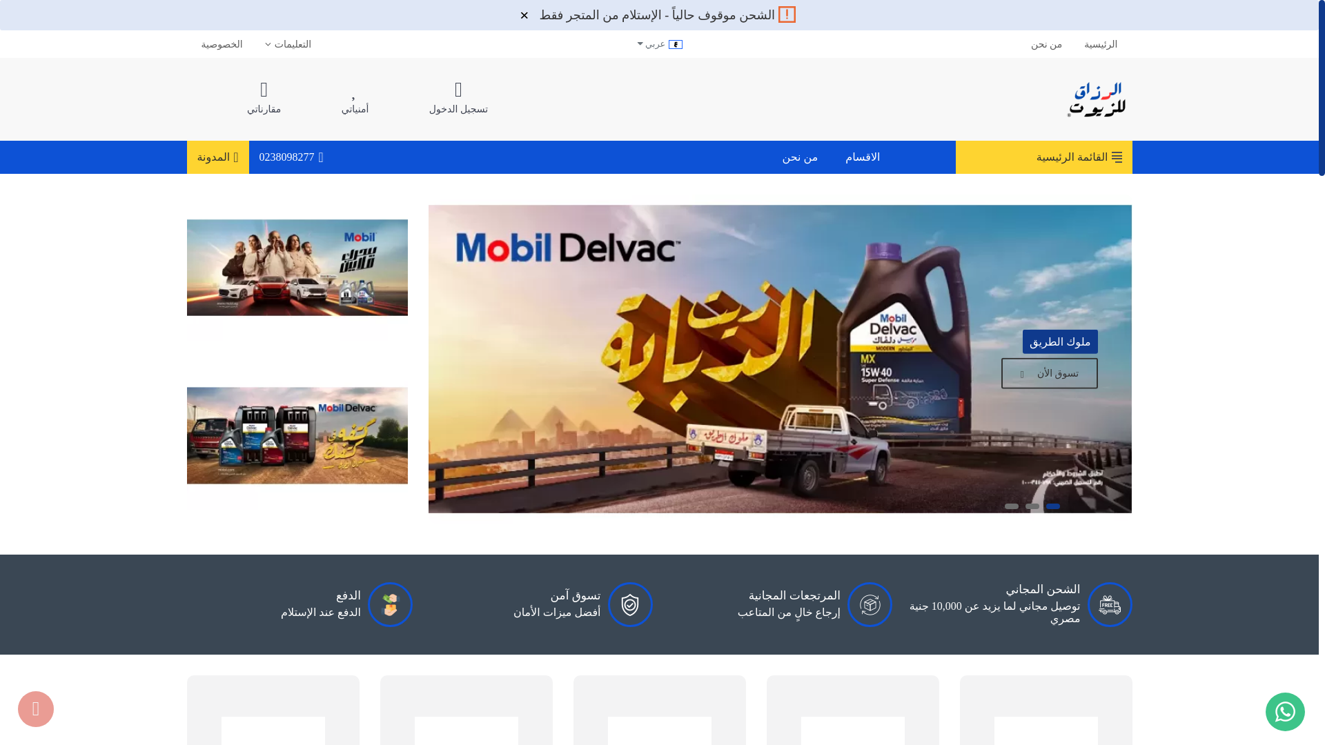Click the الرزاق للزيوت store logo
Screen dimensions: 1325x745
click(x=1097, y=99)
